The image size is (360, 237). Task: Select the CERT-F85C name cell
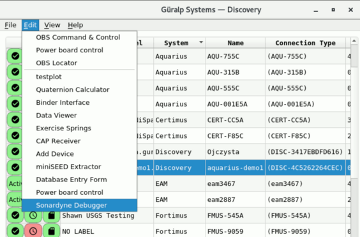[236, 136]
